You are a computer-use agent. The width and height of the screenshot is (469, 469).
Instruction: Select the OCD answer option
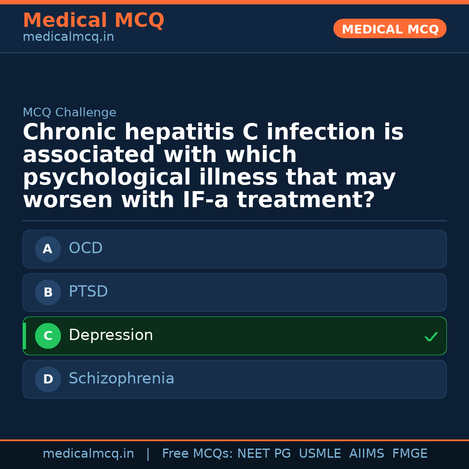click(x=234, y=249)
